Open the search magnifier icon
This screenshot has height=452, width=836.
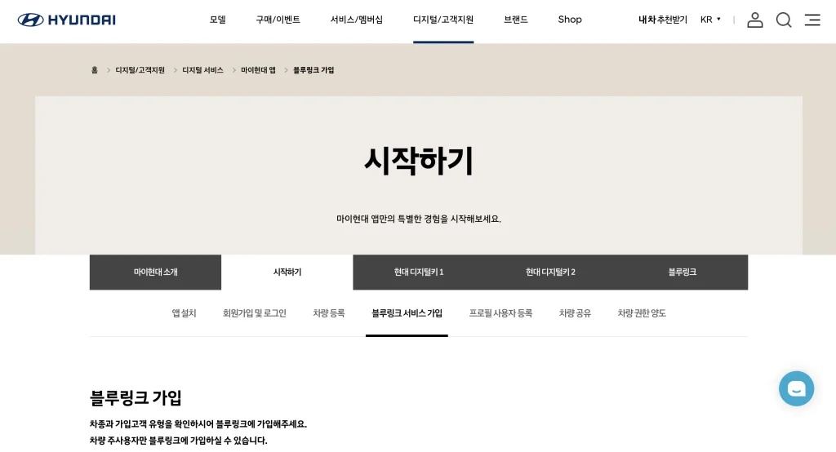(783, 20)
